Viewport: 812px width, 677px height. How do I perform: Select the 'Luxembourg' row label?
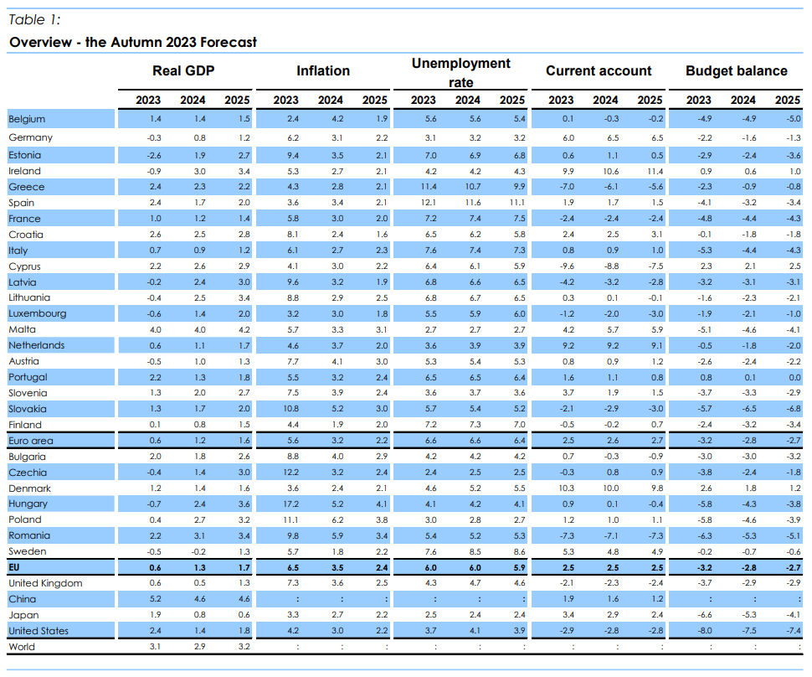[x=38, y=313]
